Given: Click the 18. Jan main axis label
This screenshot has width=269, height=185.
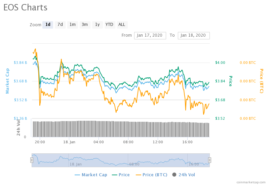Looking at the screenshot, I should coord(69,142).
